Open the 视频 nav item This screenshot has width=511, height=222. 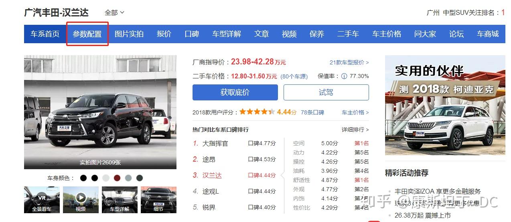[289, 34]
